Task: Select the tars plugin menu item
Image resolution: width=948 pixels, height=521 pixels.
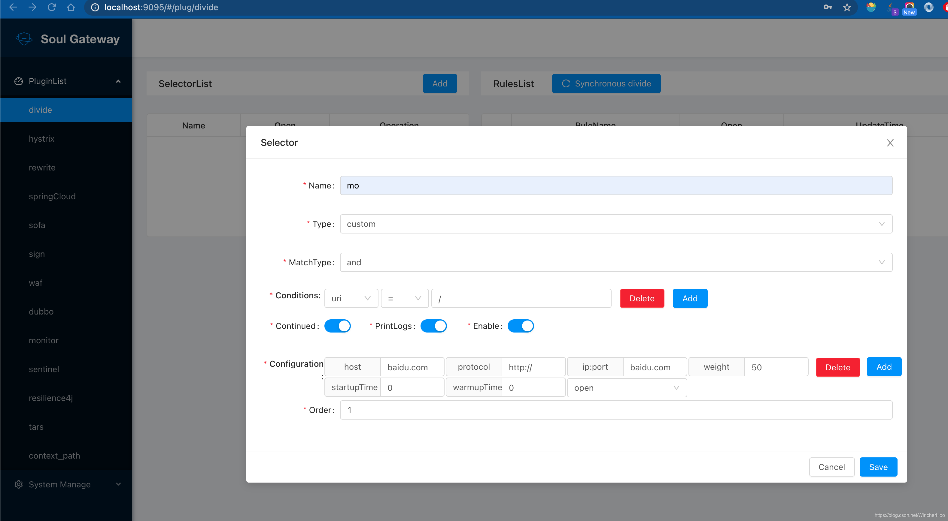Action: [x=66, y=427]
